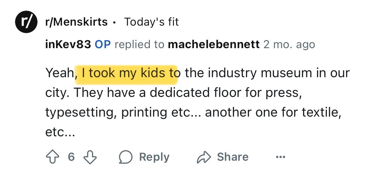Click the curved share arrow icon
This screenshot has height=186, width=366.
point(203,157)
